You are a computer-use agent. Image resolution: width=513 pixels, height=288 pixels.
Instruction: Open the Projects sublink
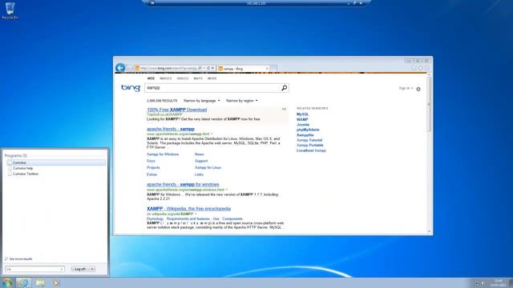(153, 167)
